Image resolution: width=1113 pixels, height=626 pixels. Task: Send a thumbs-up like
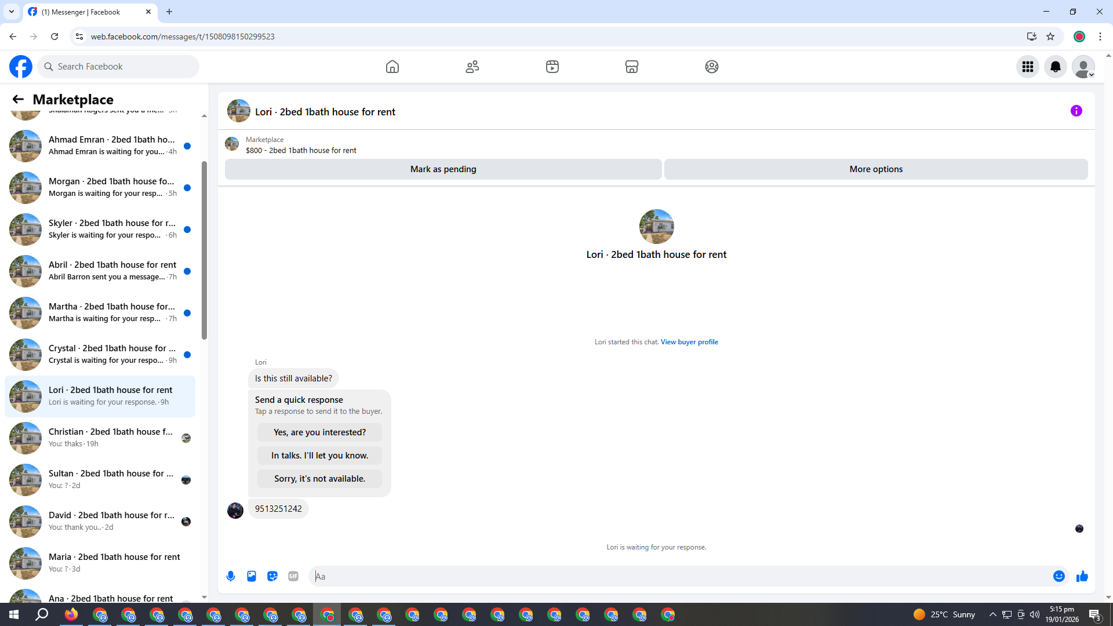coord(1082,576)
